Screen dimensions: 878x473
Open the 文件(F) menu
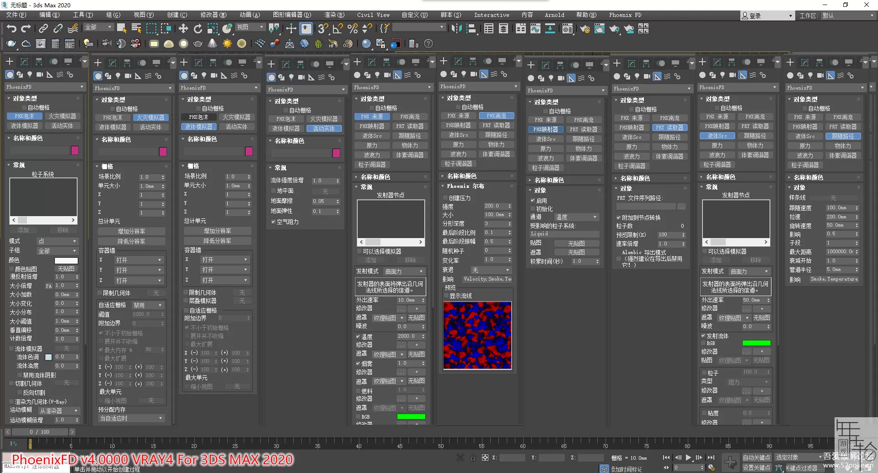[x=16, y=15]
